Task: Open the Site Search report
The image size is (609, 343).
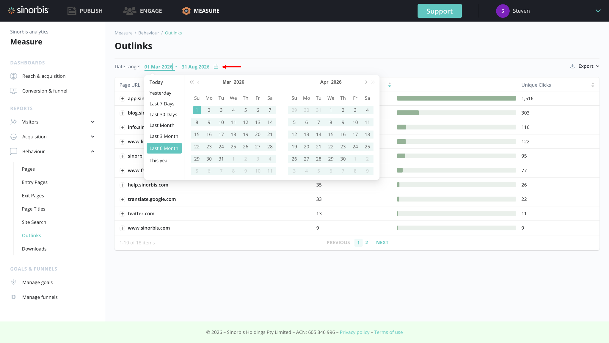Action: [x=34, y=222]
